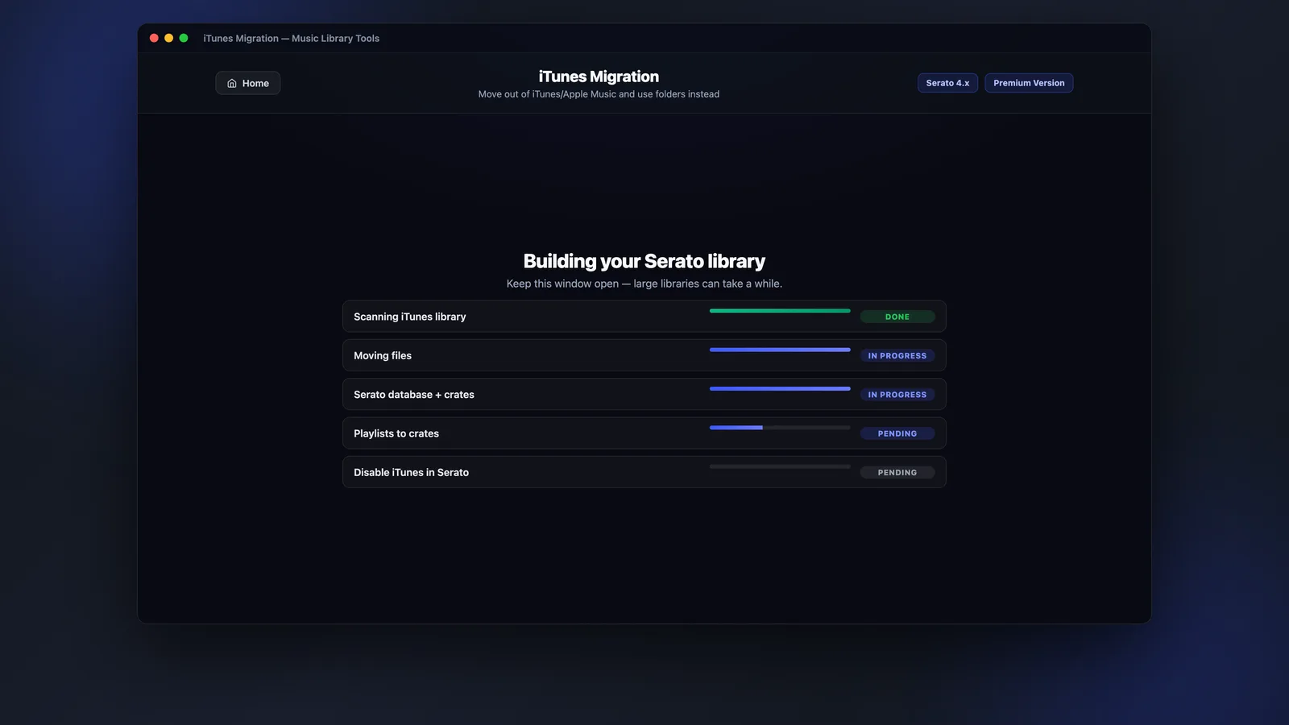
Task: Minimize the window with the yellow button
Action: (168, 38)
